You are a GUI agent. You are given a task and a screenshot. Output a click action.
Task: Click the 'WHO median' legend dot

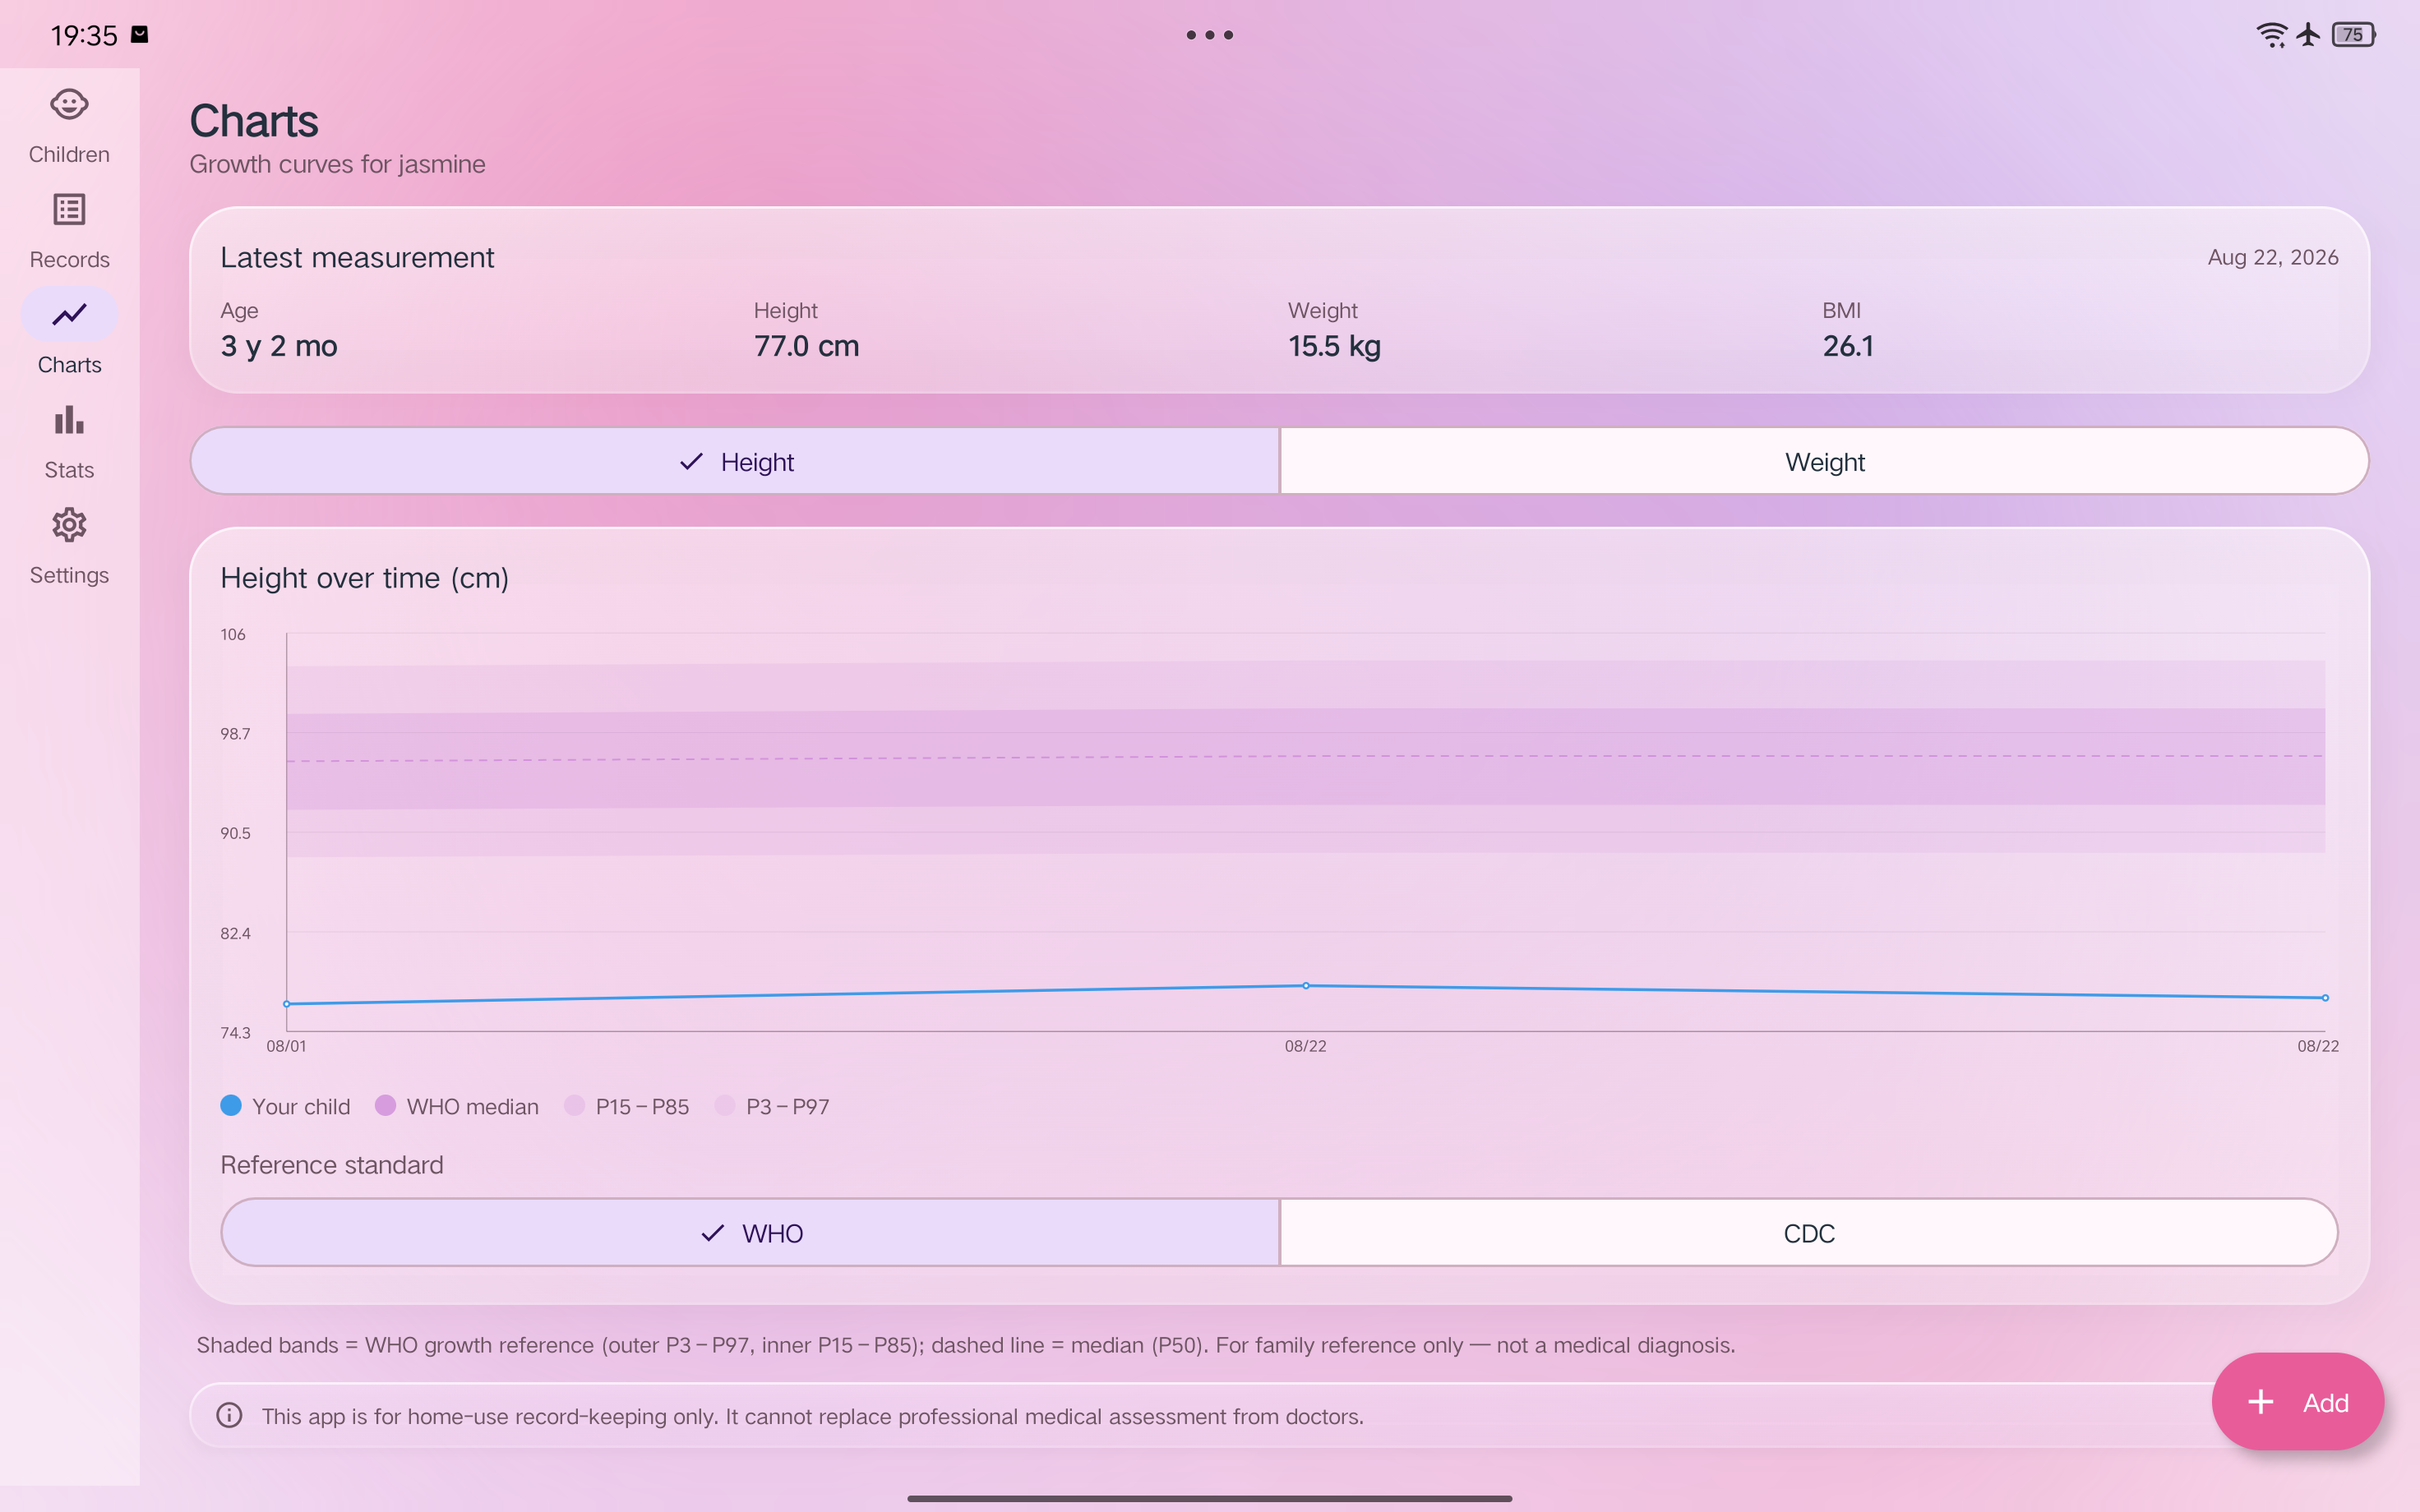pyautogui.click(x=385, y=1105)
